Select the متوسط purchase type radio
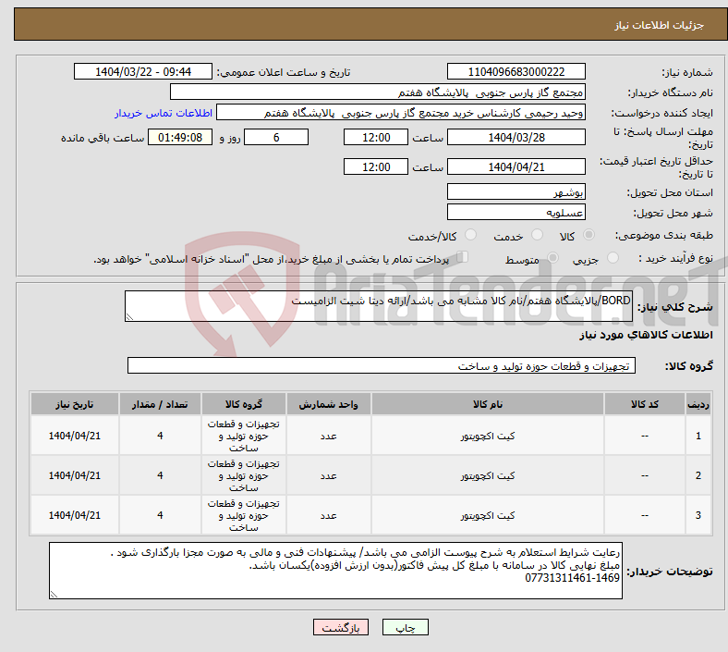Screen dimensions: 728x652 552,257
